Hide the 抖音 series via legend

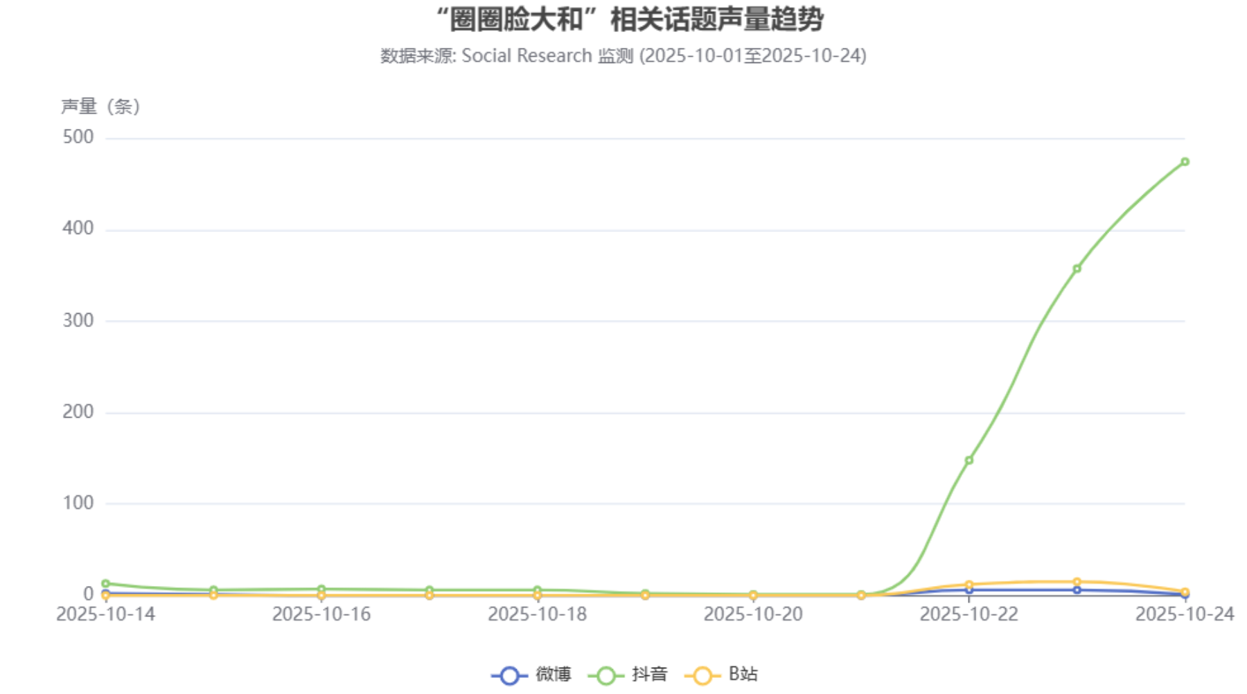(x=606, y=675)
